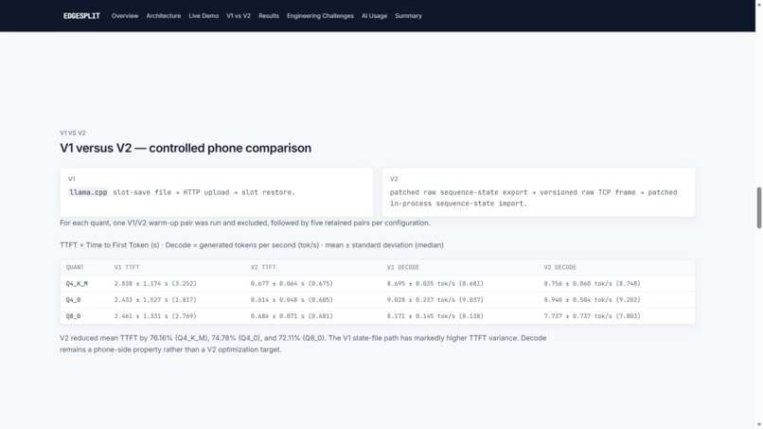Screen dimensions: 763x429
Task: Select the Q4_K_M row label
Action: (x=77, y=283)
